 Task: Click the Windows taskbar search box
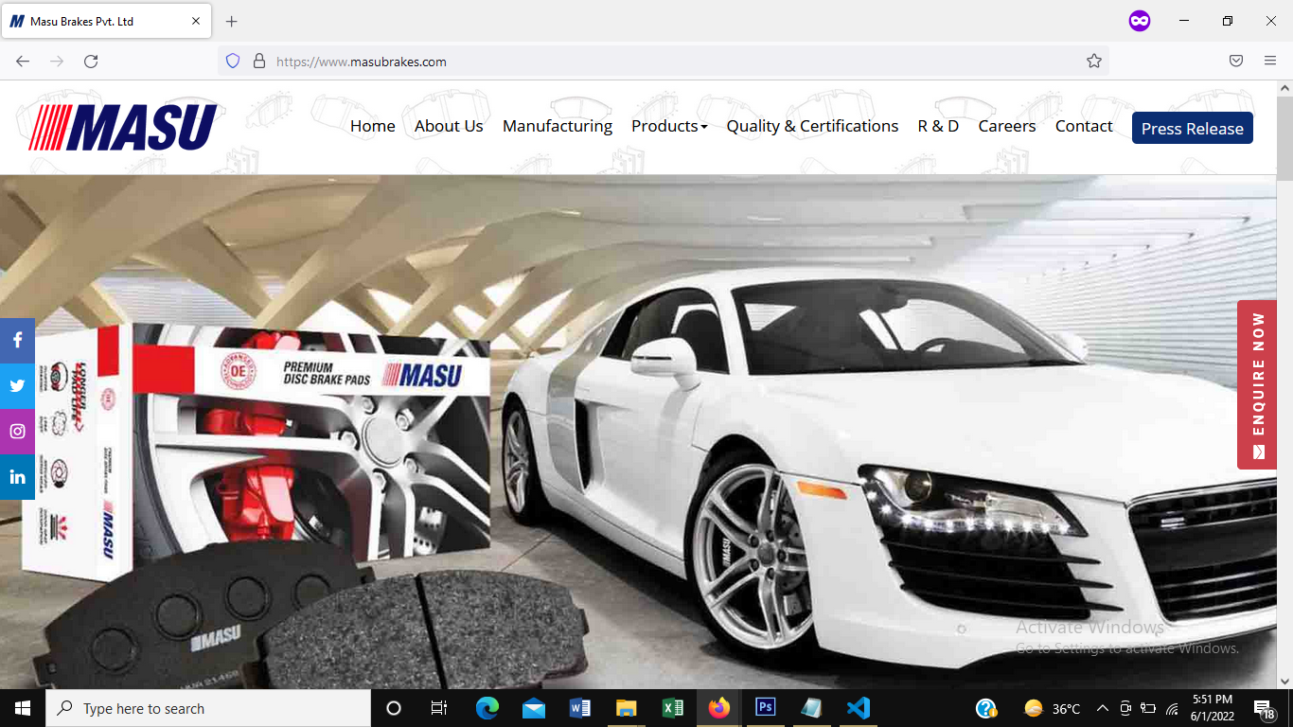pos(208,708)
